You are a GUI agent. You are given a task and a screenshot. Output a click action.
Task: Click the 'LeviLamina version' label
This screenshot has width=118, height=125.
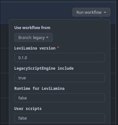pyautogui.click(x=35, y=48)
